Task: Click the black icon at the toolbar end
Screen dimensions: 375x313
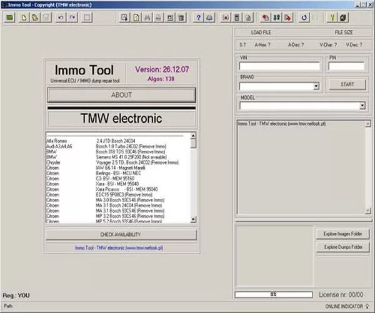Action: (343, 18)
